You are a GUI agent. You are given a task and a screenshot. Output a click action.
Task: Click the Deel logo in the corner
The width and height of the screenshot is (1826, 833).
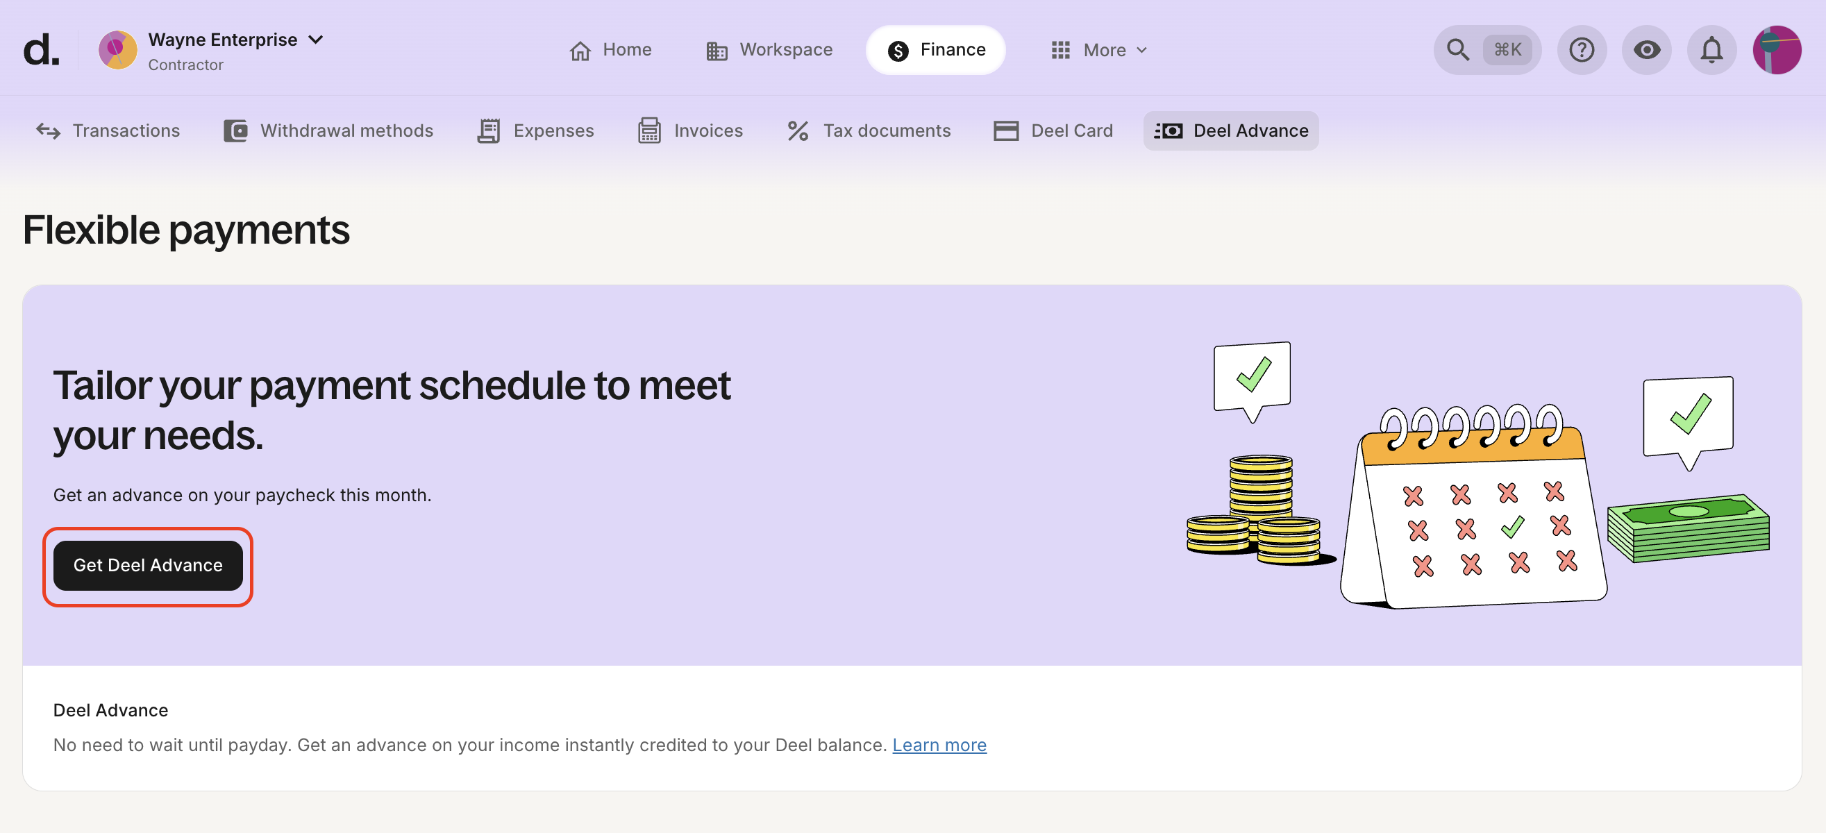coord(42,48)
